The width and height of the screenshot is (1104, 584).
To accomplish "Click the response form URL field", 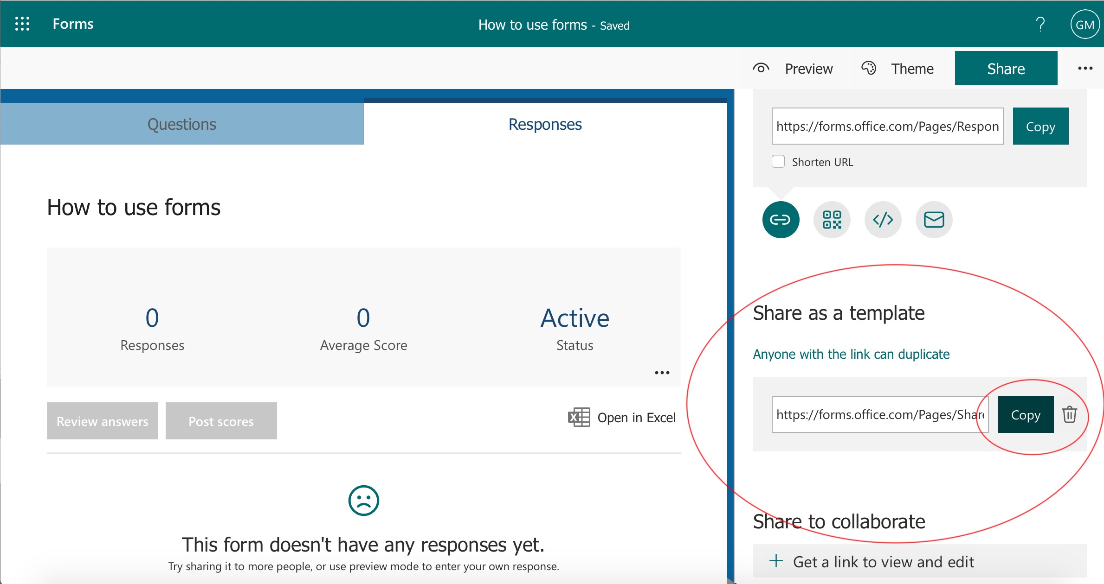I will (x=887, y=126).
